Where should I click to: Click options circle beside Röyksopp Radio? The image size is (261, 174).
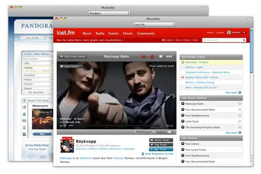pyautogui.click(x=240, y=104)
